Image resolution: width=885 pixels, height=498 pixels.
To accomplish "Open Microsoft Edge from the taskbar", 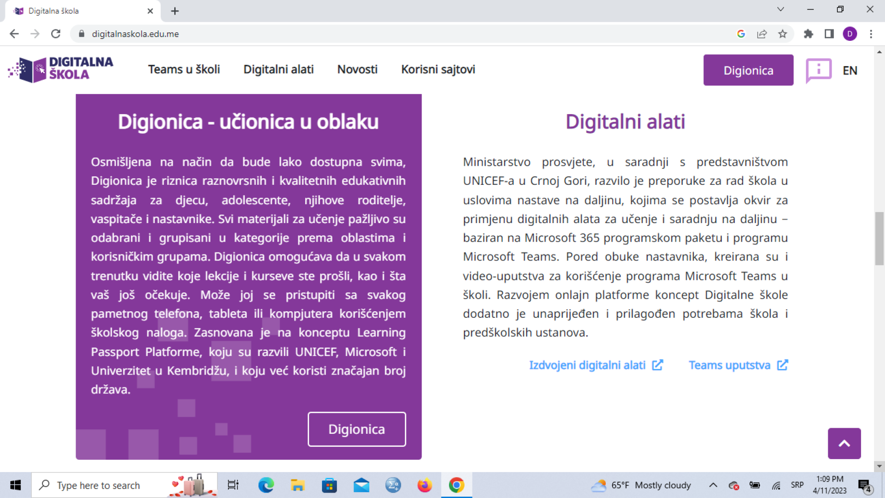I will [266, 485].
